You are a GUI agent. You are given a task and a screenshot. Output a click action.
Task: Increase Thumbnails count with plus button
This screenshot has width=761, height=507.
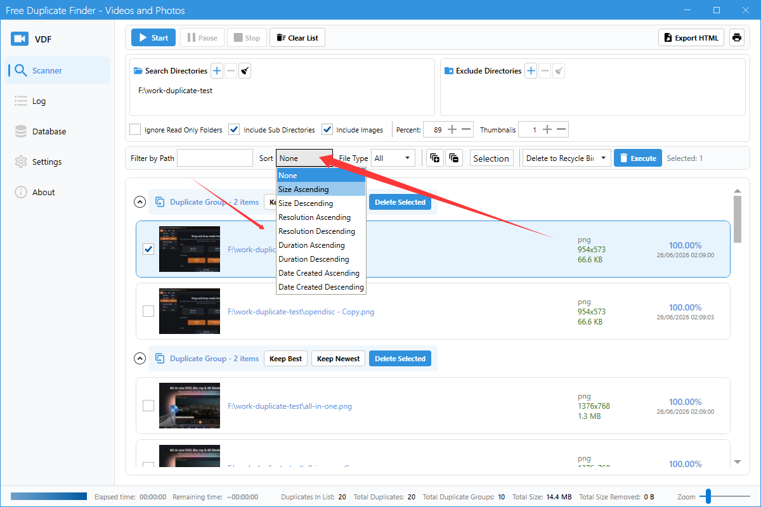click(547, 130)
